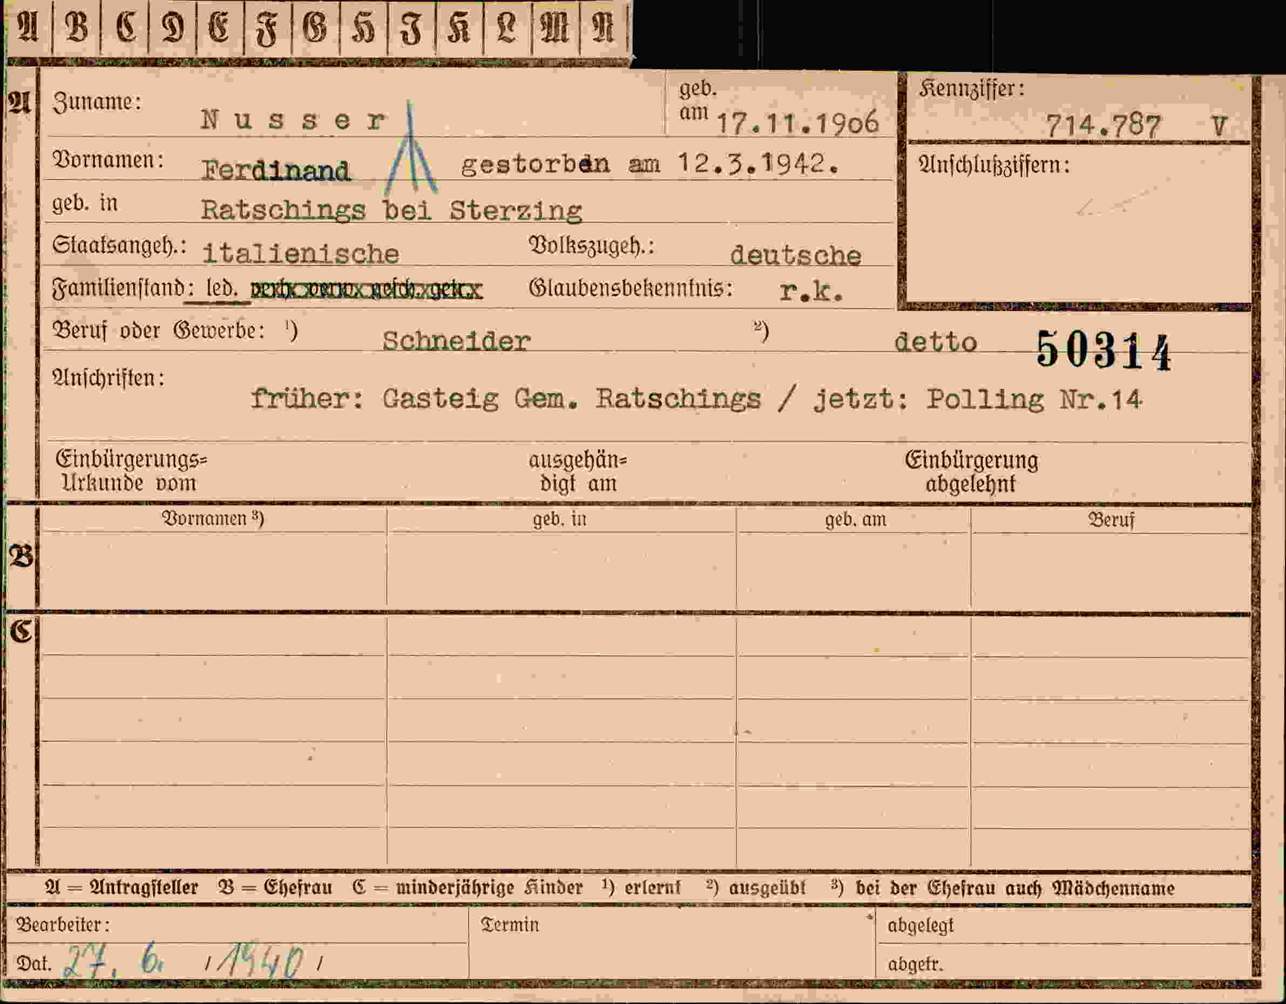Click the letter 'V' after the Kennziffer

[1219, 126]
